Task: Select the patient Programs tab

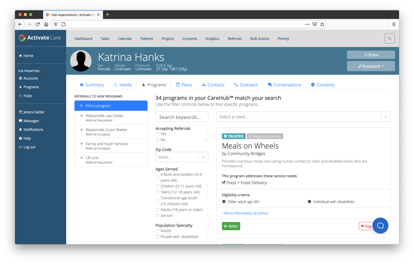Action: [154, 85]
